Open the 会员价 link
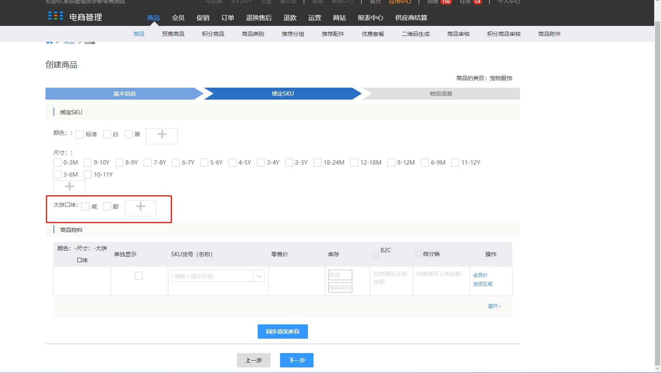This screenshot has height=373, width=661. 480,275
